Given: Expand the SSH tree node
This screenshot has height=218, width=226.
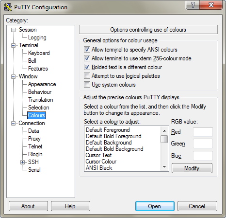Looking at the screenshot, I should point(23,162).
